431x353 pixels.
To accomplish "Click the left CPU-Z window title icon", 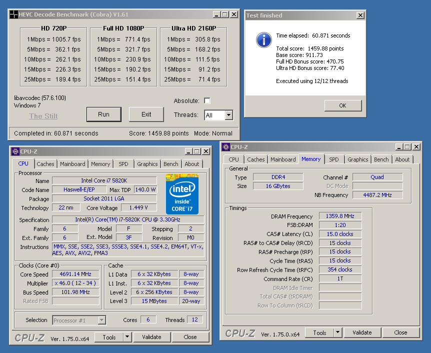I will (15, 151).
